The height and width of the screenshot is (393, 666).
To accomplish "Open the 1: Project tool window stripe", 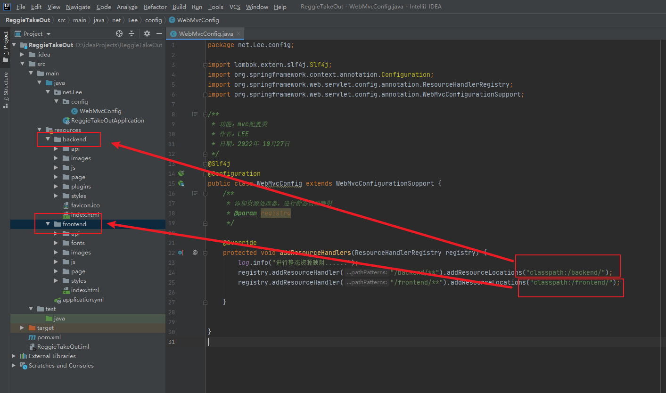I will 5,47.
